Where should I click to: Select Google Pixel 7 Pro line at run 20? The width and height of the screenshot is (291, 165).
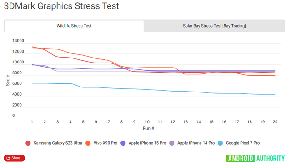[x=275, y=94]
